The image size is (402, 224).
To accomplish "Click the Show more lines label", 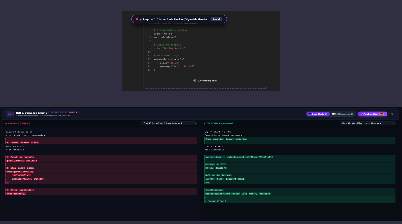I will (207, 81).
